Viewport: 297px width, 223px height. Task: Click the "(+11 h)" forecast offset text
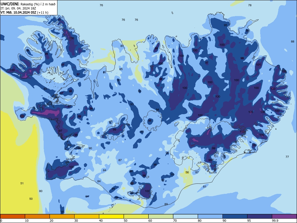pyautogui.click(x=43, y=12)
